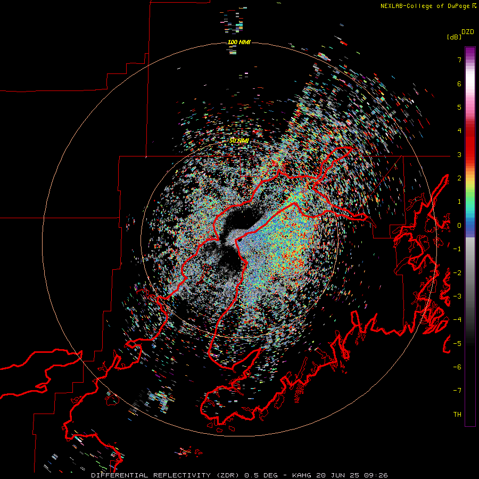Click the 5 dB value on color scale
The height and width of the screenshot is (479, 479).
459,107
